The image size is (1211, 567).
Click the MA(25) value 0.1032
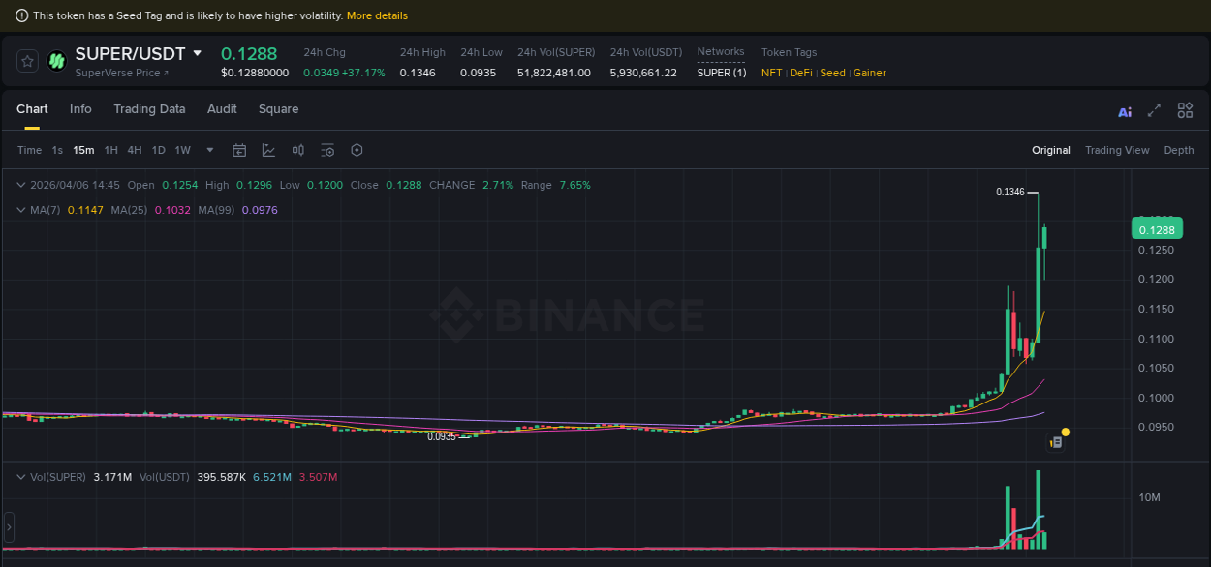click(174, 210)
